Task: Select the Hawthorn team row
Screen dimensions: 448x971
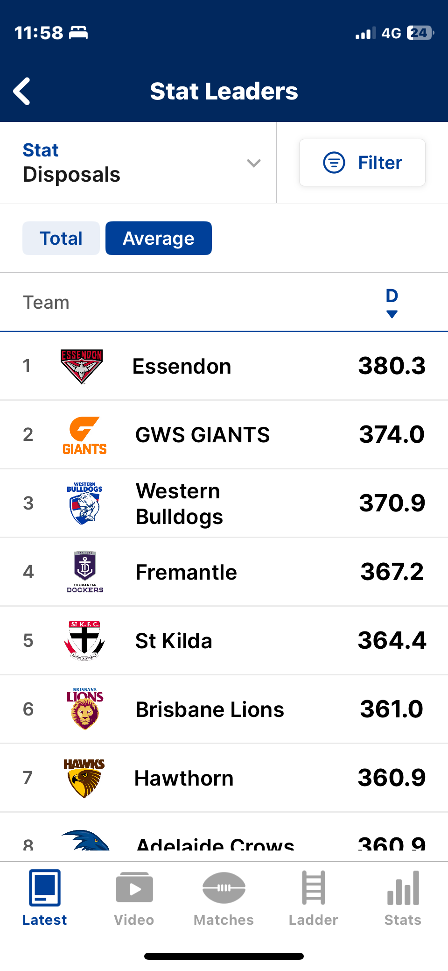Action: click(x=224, y=778)
